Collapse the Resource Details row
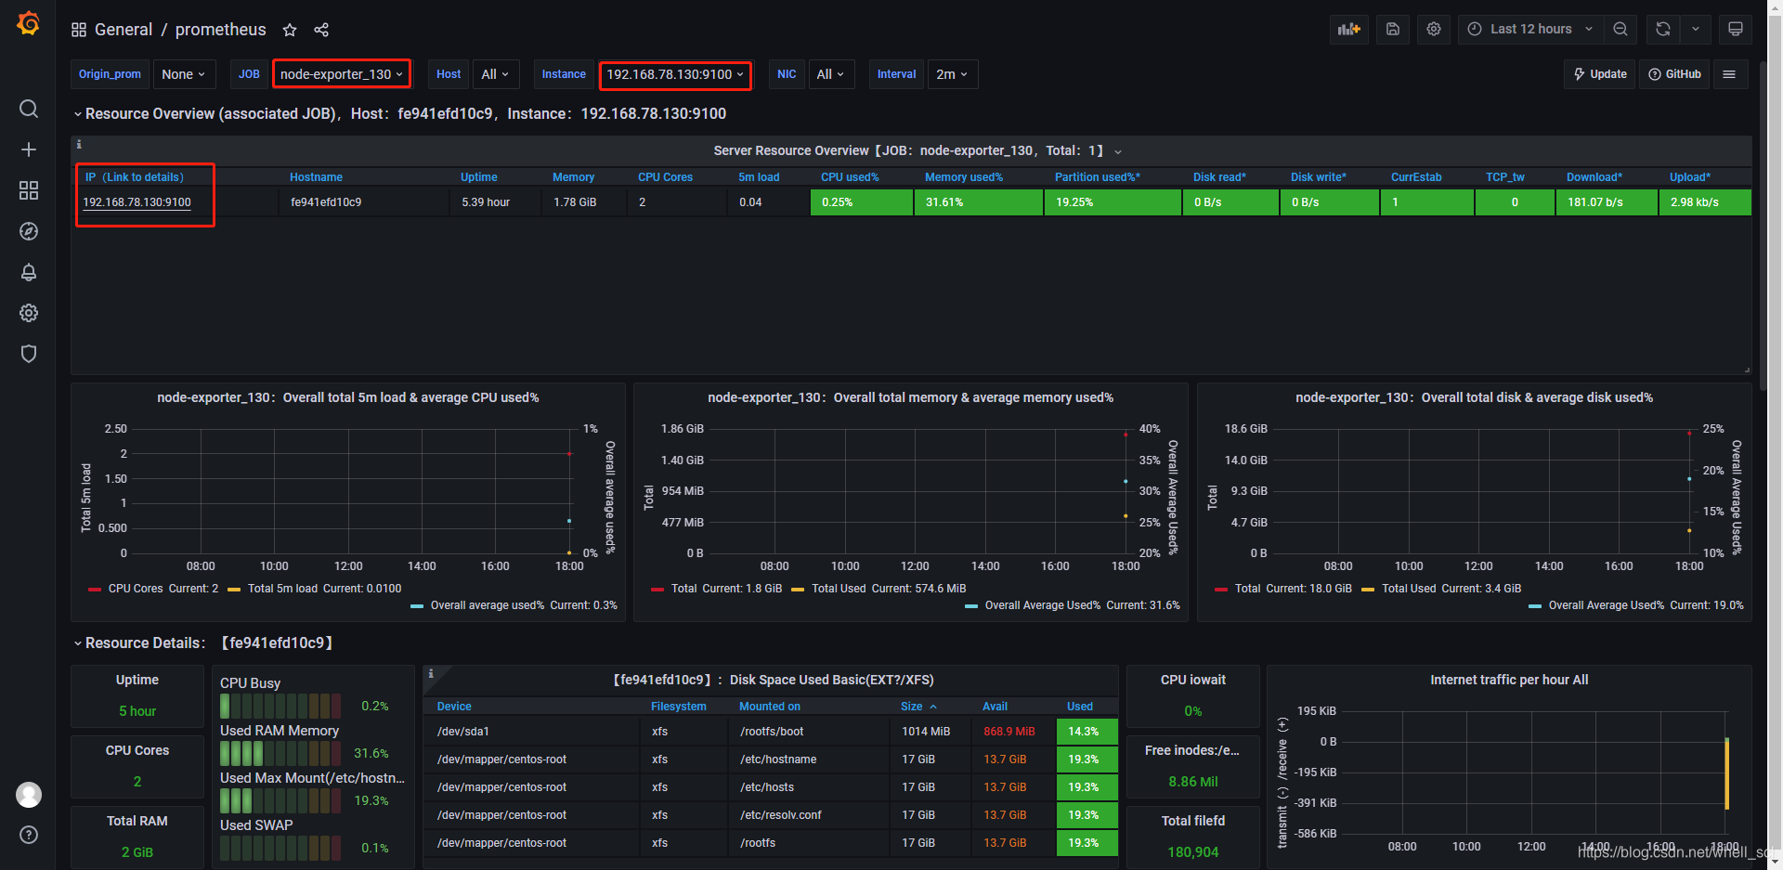This screenshot has width=1783, height=870. pyautogui.click(x=204, y=643)
